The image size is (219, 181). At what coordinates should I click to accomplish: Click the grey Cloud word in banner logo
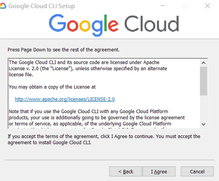point(152,23)
